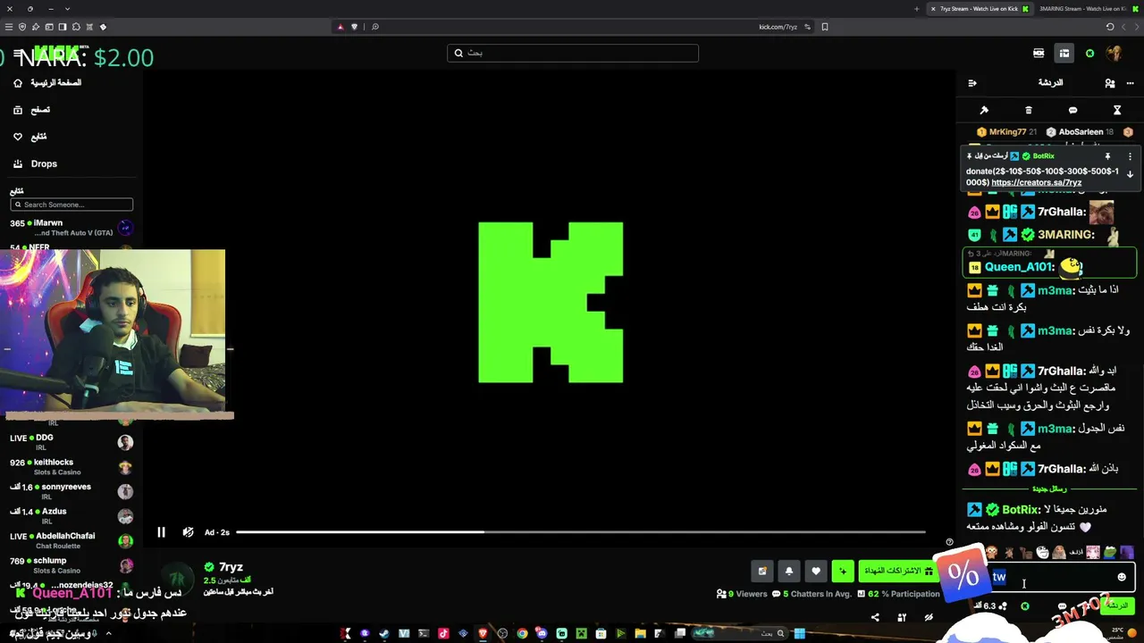Open Azdus channel in the sidebar

[71, 516]
